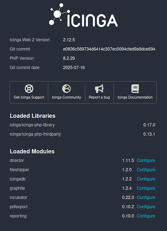Click library version 0.17.0

tap(149, 125)
